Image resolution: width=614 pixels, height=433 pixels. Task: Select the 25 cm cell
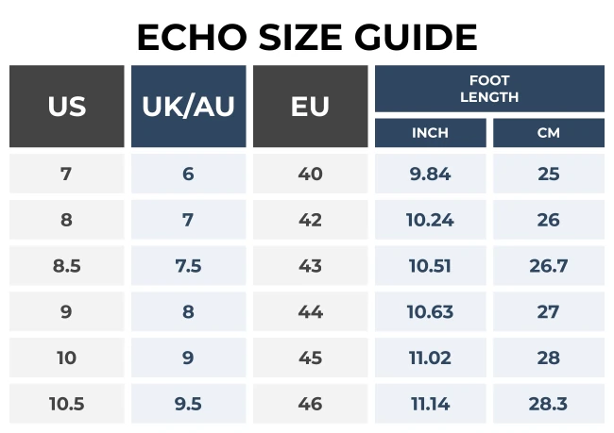(x=549, y=175)
